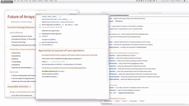Select the Imported files blow up in memory bullet
The image size is (189, 106).
22,36
